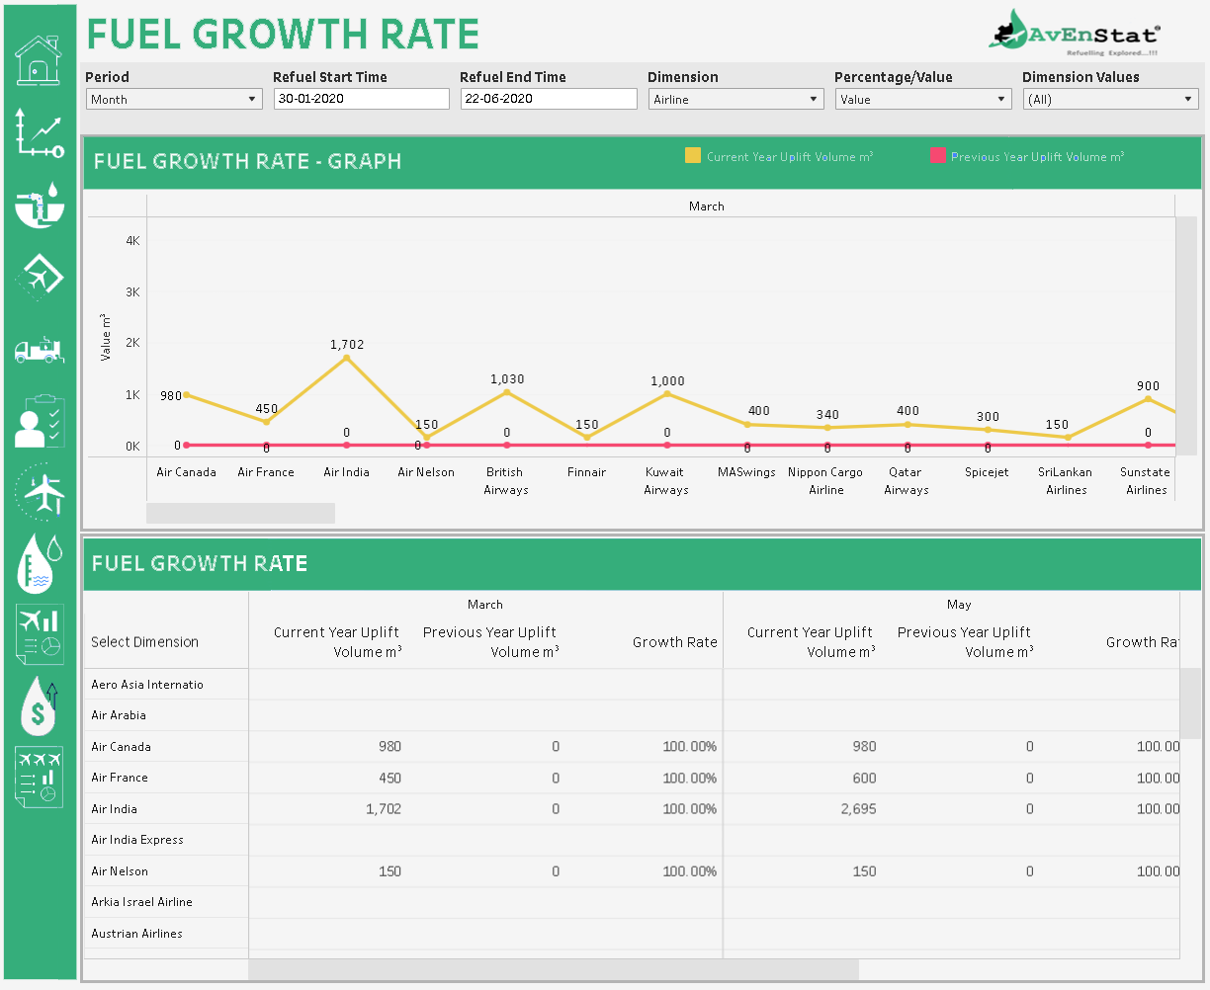Click the Refuel Start Time field
Viewport: 1210px width, 990px height.
pyautogui.click(x=361, y=99)
